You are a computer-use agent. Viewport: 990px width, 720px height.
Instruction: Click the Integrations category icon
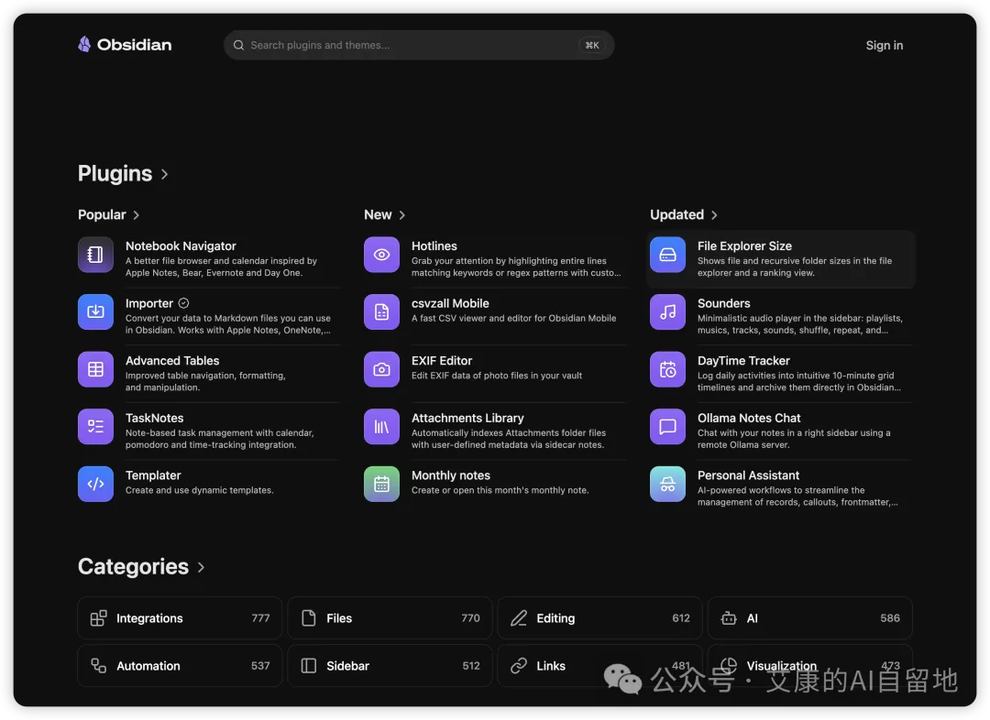98,618
